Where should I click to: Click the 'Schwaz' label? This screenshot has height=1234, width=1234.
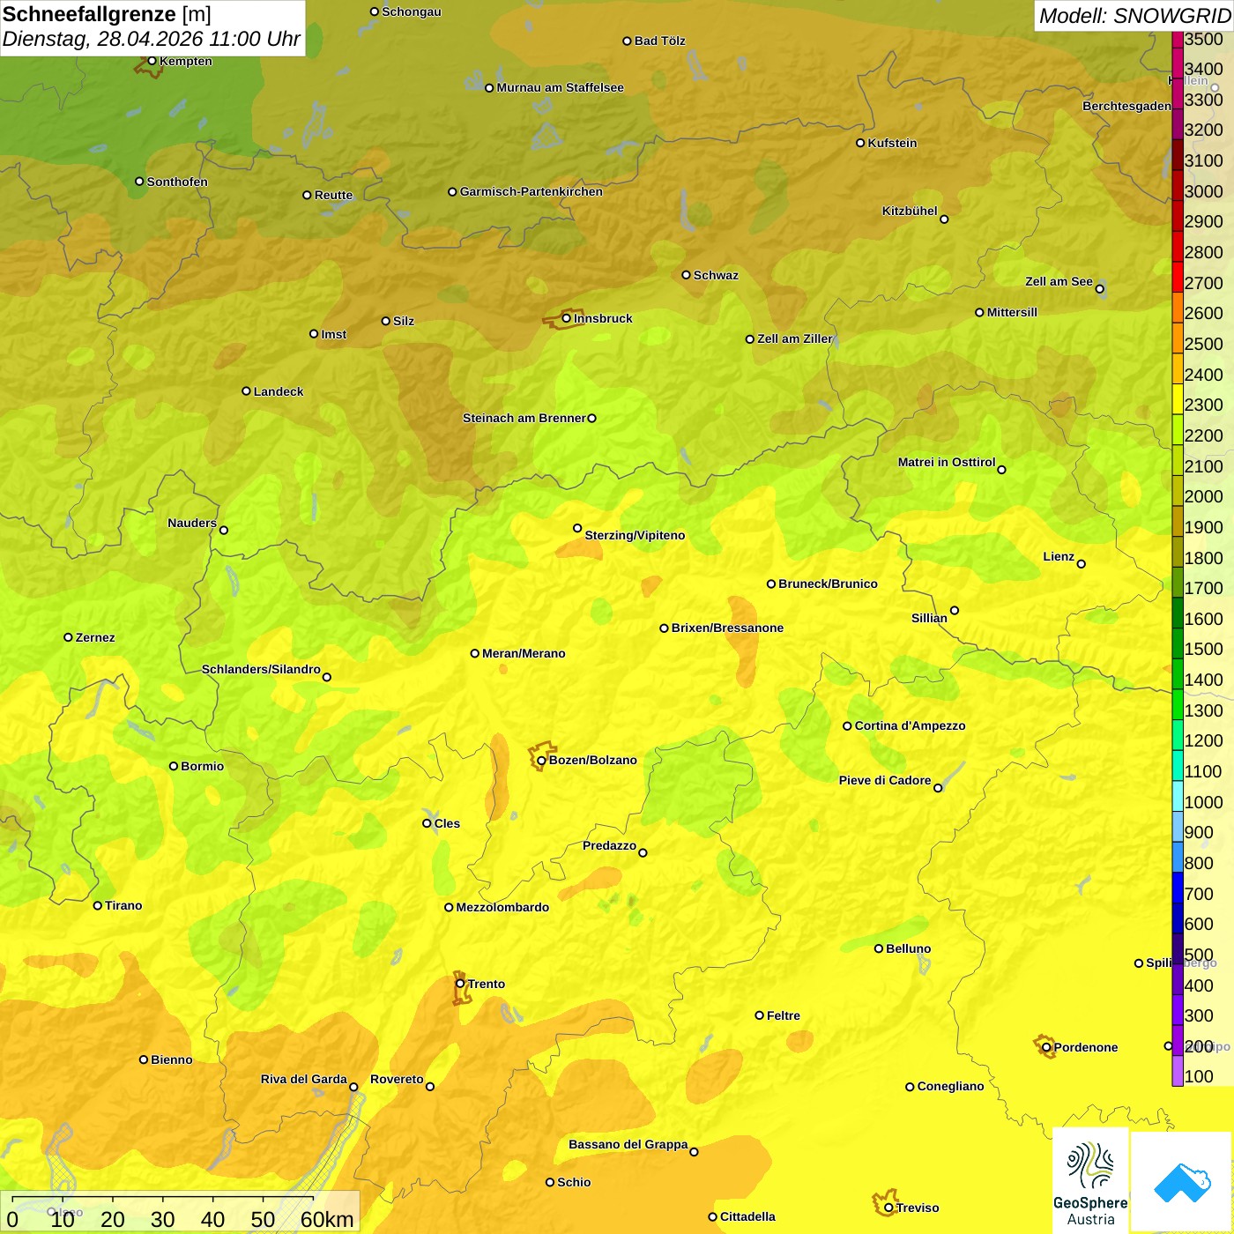point(716,275)
